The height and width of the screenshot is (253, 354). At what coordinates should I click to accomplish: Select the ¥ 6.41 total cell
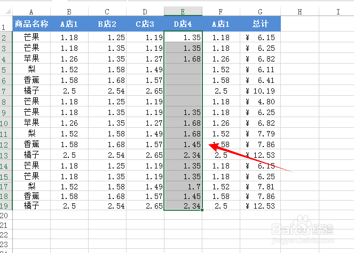[261, 80]
